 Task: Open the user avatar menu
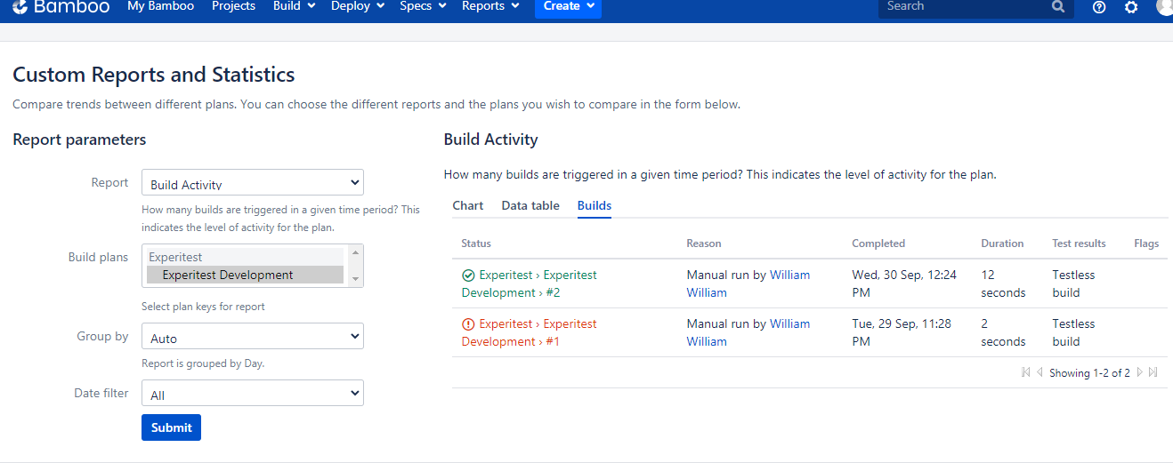point(1164,6)
